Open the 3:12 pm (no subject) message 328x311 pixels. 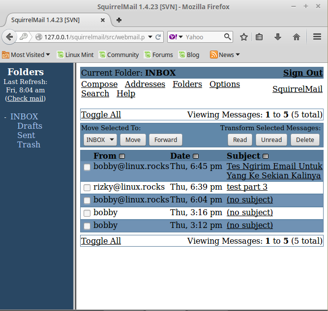click(250, 225)
